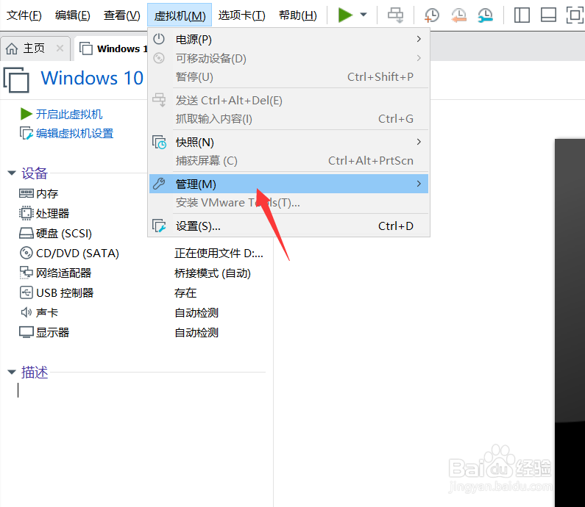Open the 查看(V) menu
The height and width of the screenshot is (507, 585).
[122, 15]
